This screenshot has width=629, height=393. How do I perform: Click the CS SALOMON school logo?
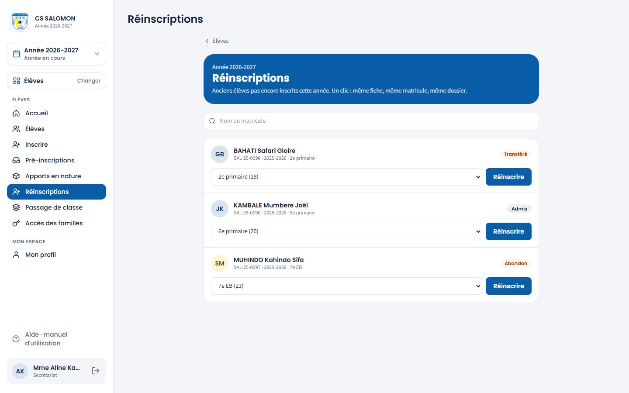point(20,22)
